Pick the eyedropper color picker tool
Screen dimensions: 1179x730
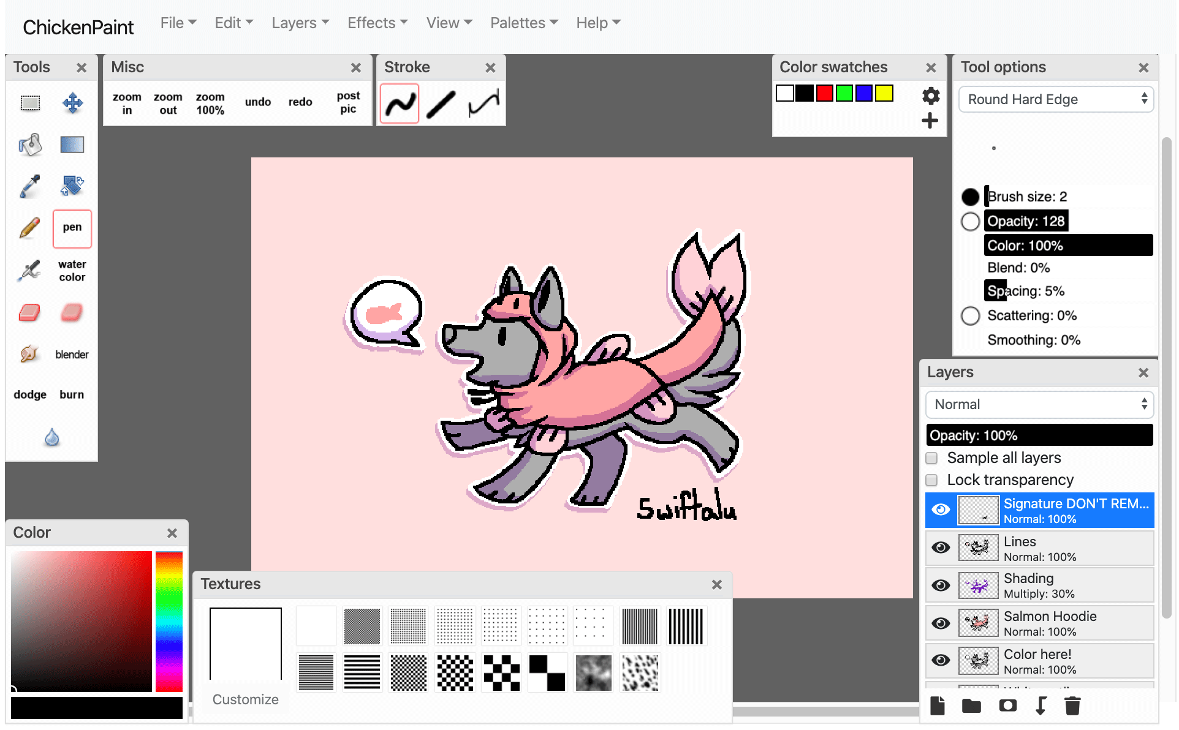tap(30, 186)
